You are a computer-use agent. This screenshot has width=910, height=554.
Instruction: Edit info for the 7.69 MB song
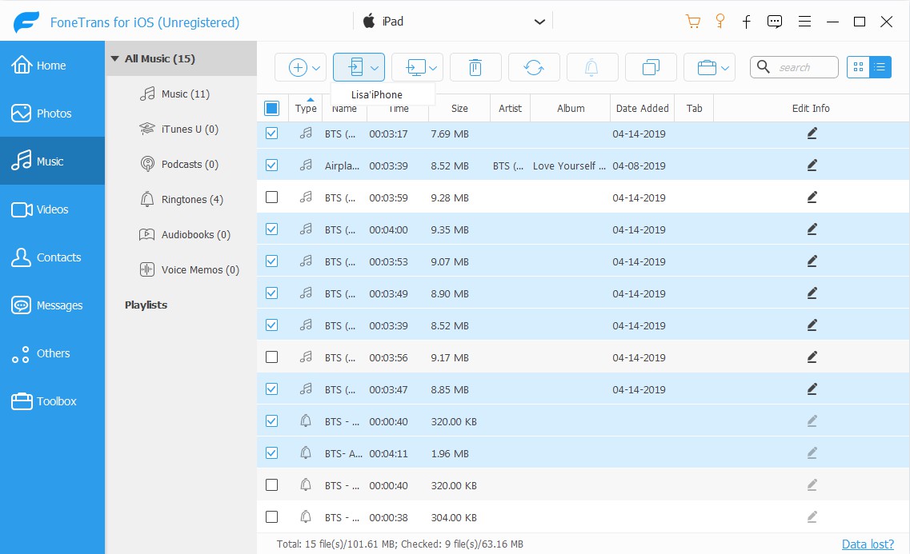pyautogui.click(x=812, y=134)
